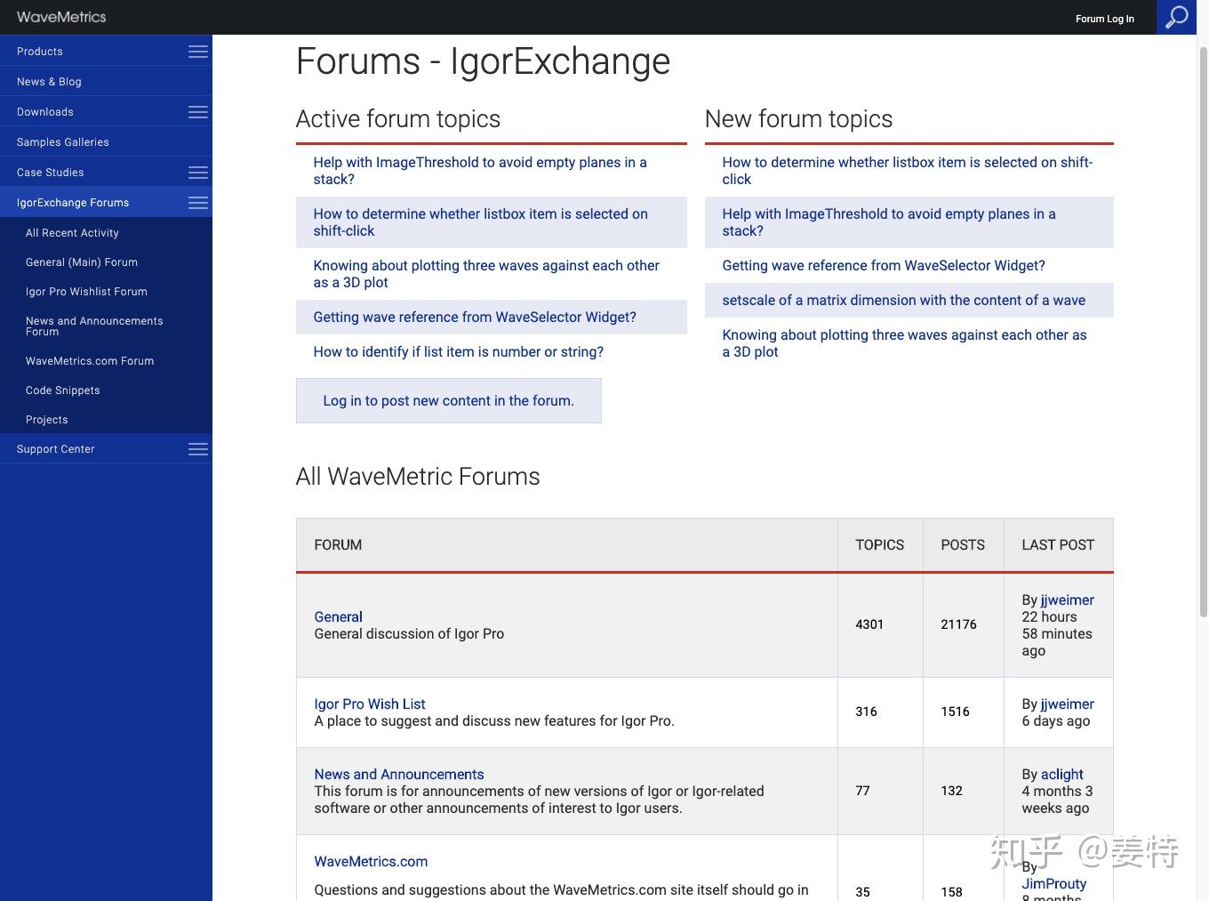Viewport: 1209px width, 901px height.
Task: Click the page vertical scrollbar
Action: tap(1203, 329)
